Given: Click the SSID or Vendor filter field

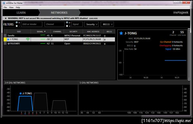Looking at the screenshot, I should coord(32,24).
